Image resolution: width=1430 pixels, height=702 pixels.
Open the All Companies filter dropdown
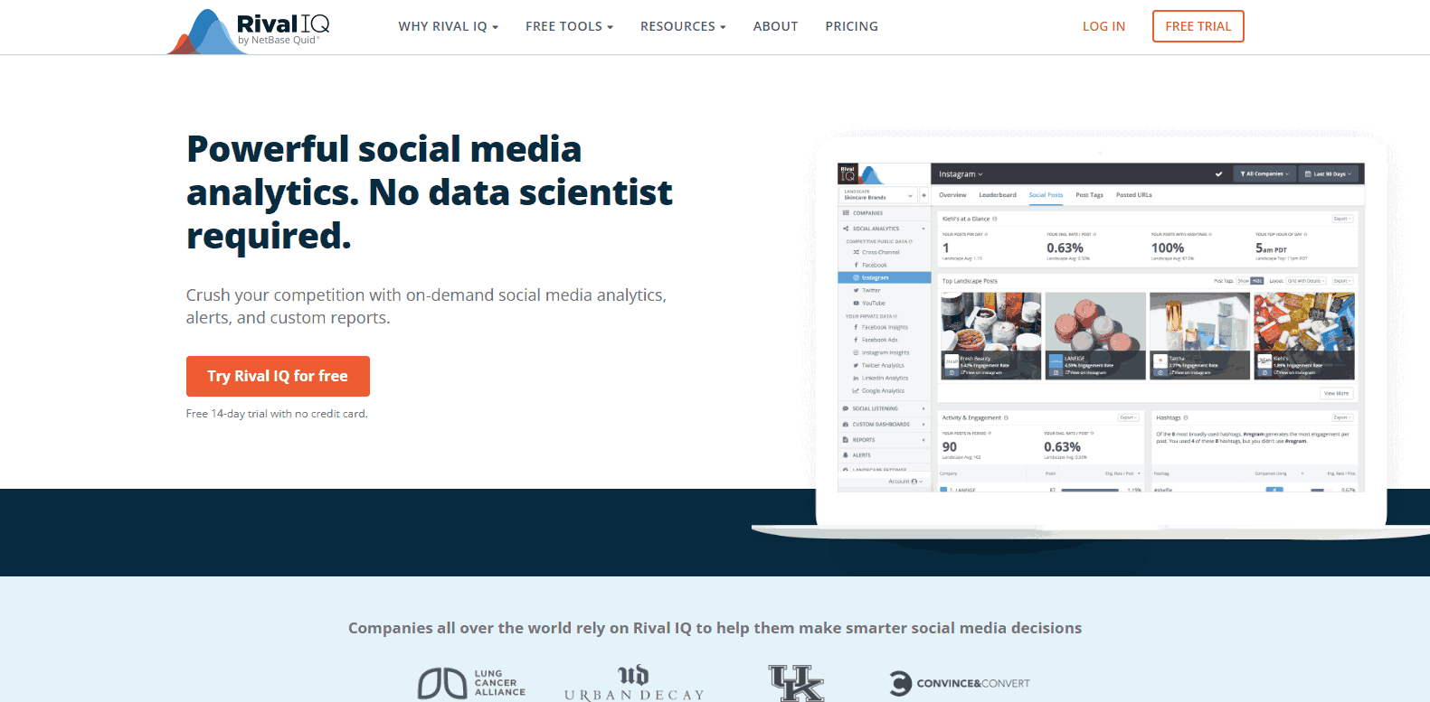click(1265, 173)
